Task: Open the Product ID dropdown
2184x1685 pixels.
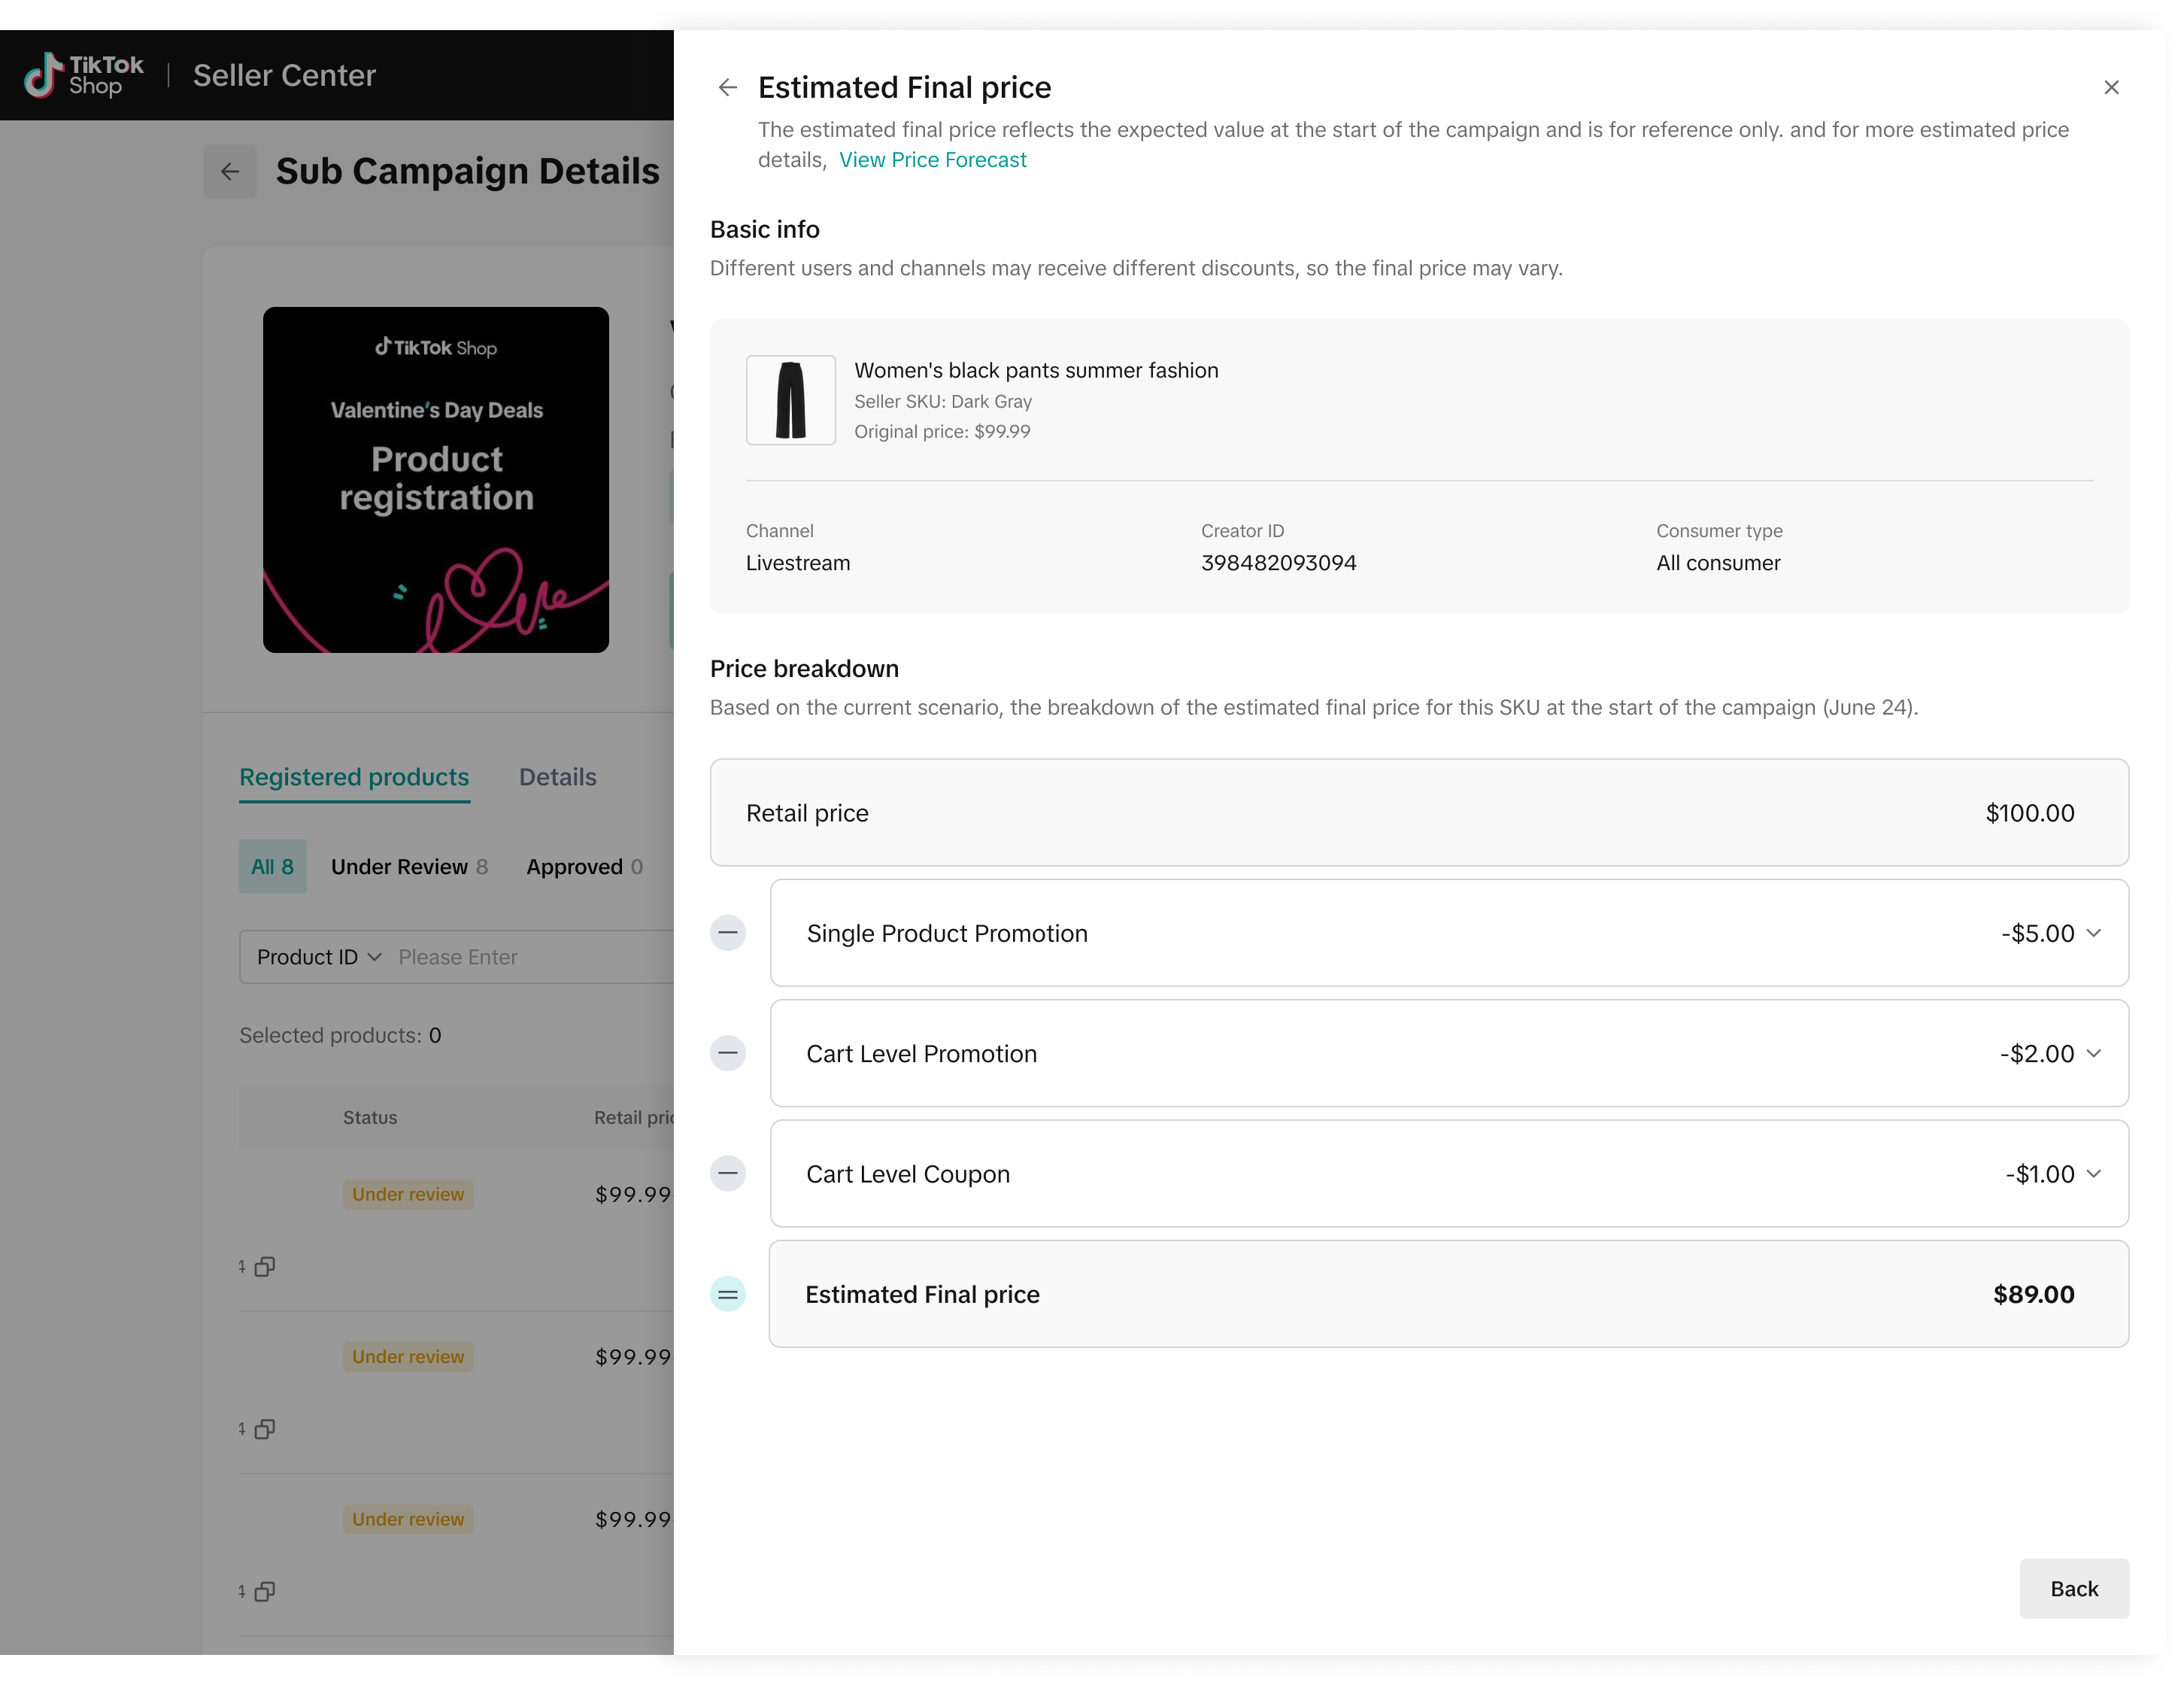Action: pos(318,957)
